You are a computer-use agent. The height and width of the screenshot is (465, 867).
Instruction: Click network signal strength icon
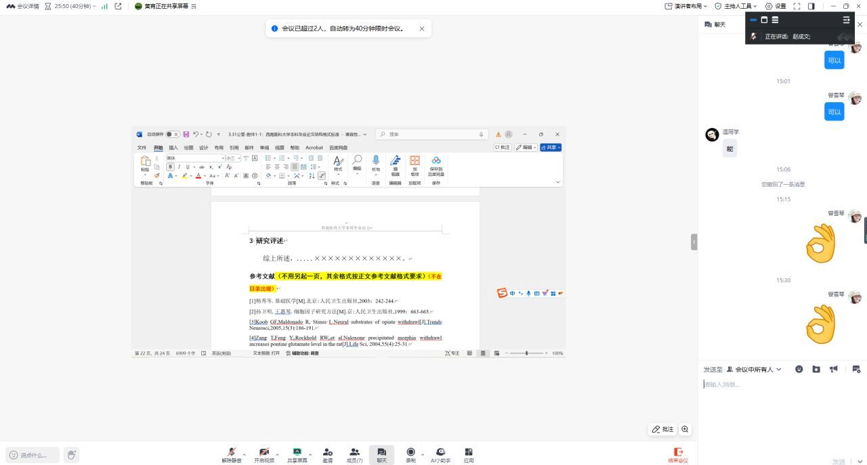click(x=104, y=6)
